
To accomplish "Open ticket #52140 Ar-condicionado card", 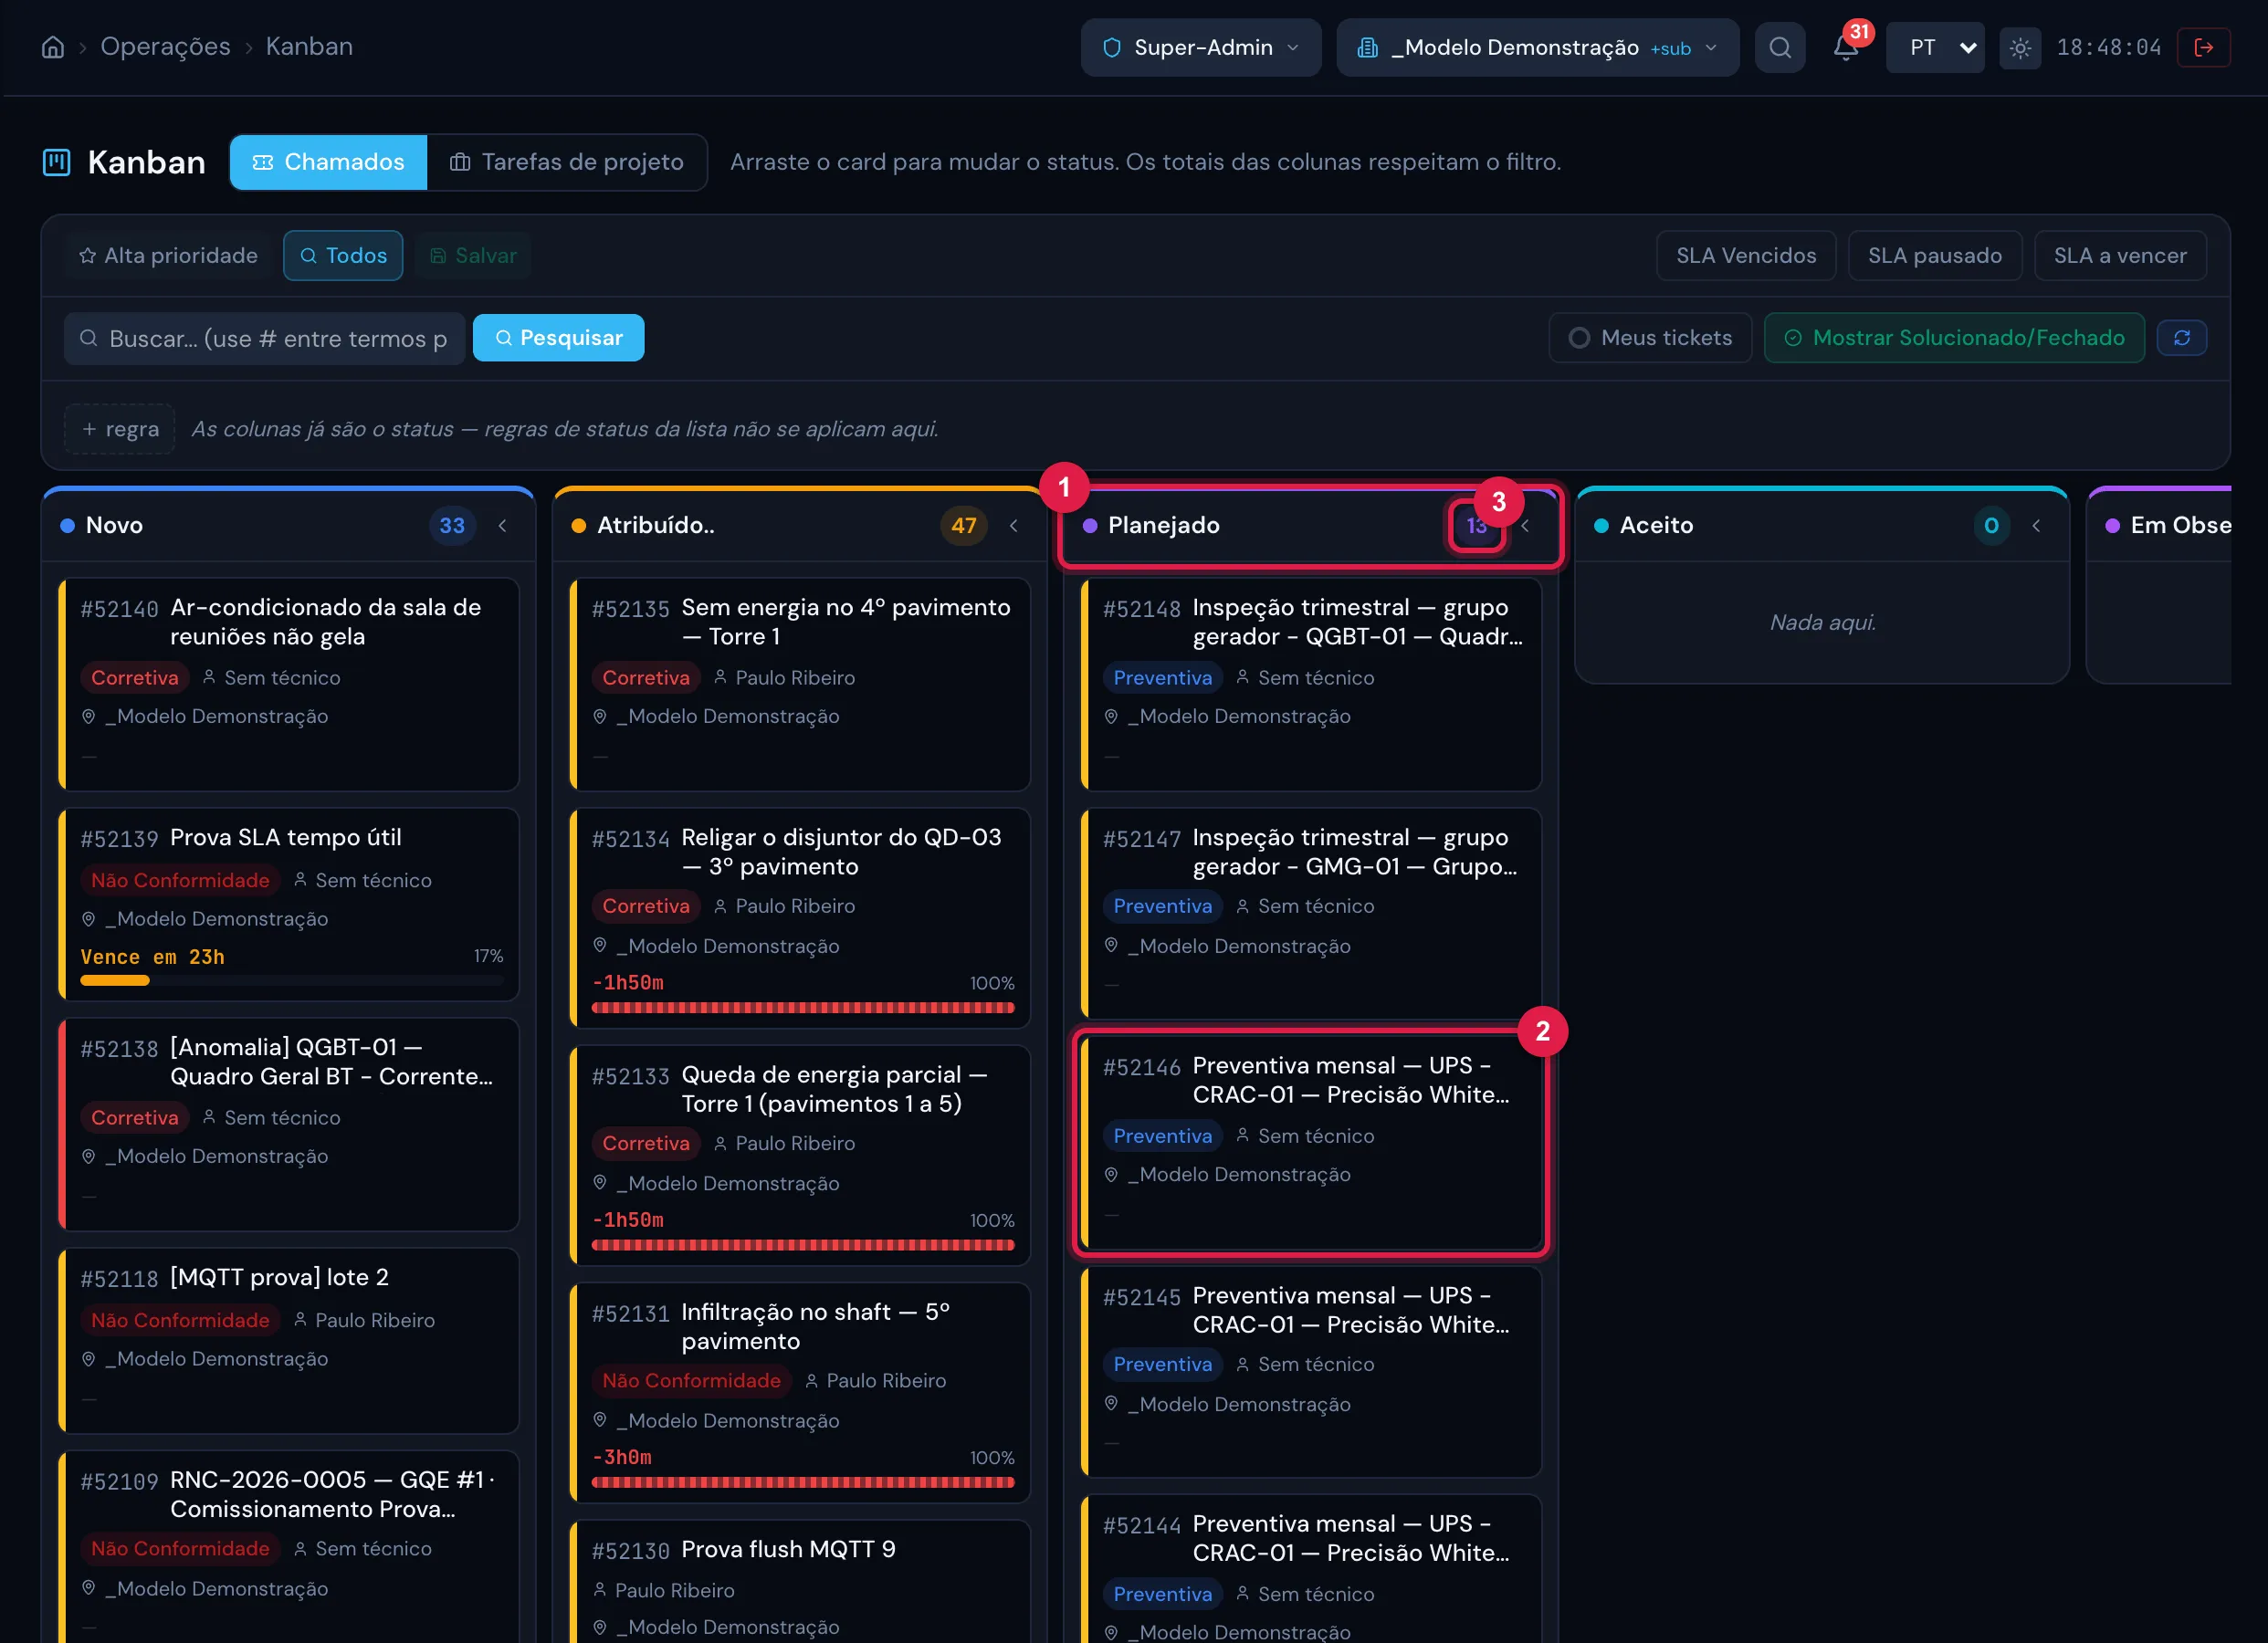I will [289, 685].
